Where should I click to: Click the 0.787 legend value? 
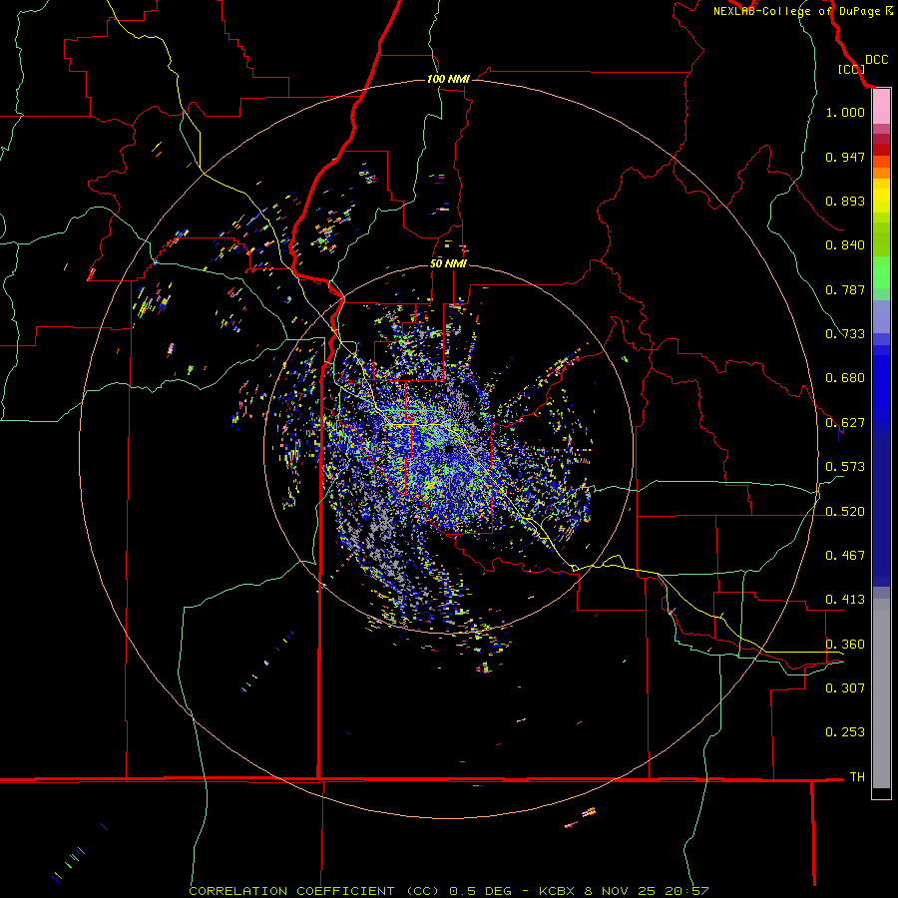coord(845,289)
